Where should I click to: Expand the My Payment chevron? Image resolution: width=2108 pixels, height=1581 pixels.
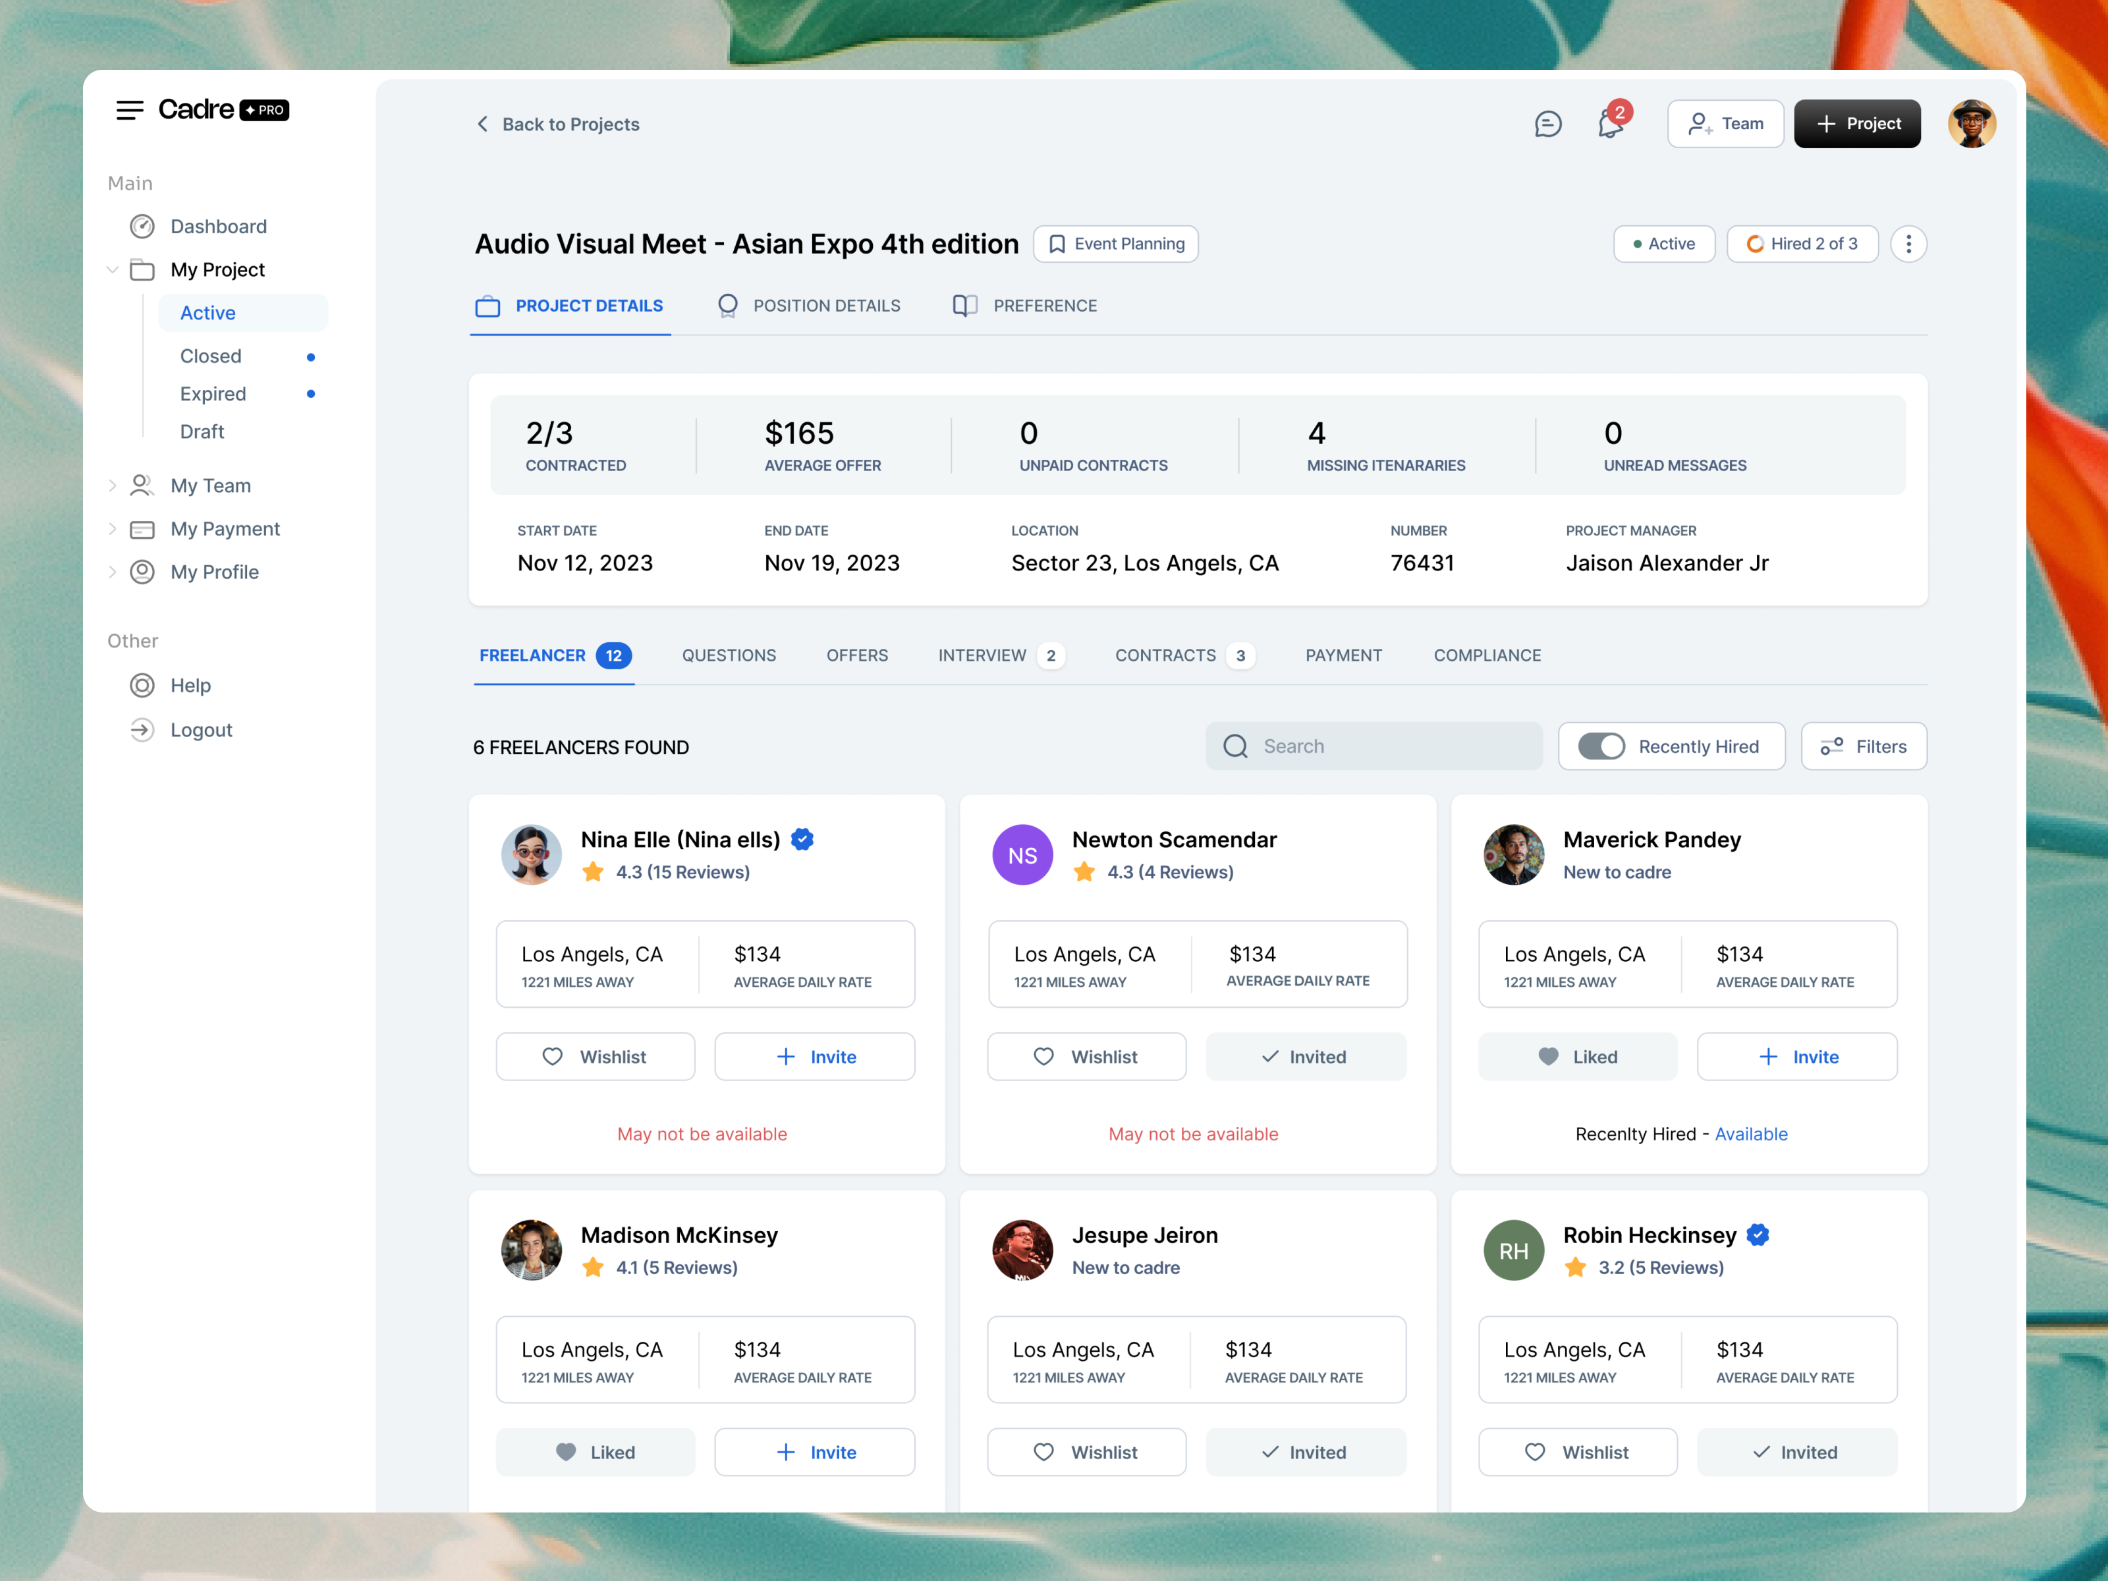[113, 529]
